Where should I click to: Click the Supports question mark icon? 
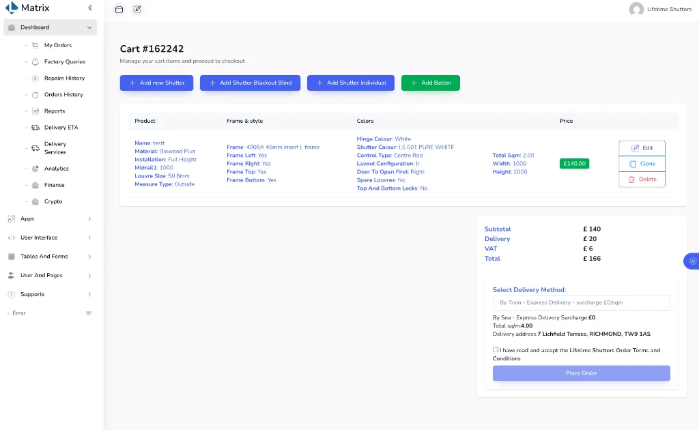(x=12, y=295)
